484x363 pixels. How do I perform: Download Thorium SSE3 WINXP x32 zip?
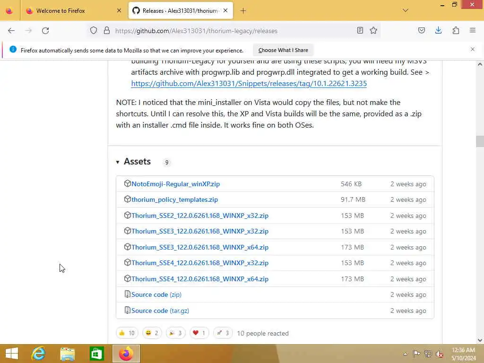pyautogui.click(x=200, y=231)
